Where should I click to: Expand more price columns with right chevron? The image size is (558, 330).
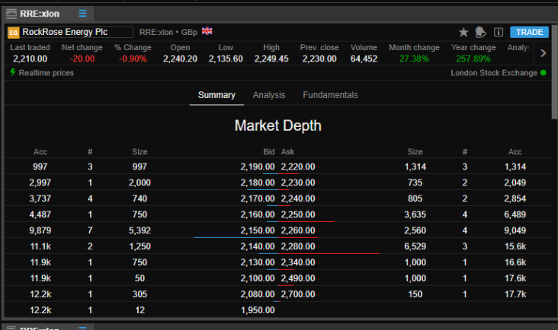(x=543, y=53)
